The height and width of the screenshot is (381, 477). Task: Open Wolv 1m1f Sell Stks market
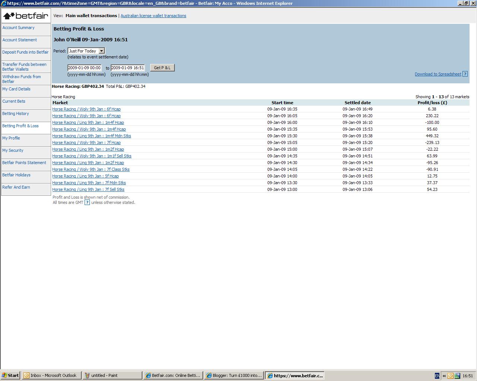[92, 156]
